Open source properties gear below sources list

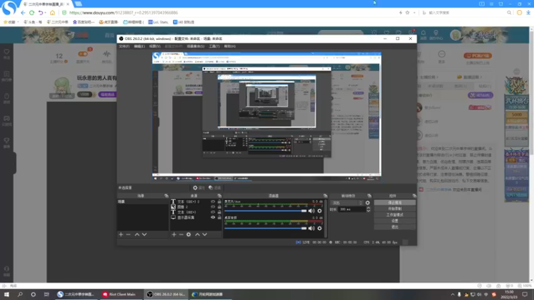click(x=189, y=235)
